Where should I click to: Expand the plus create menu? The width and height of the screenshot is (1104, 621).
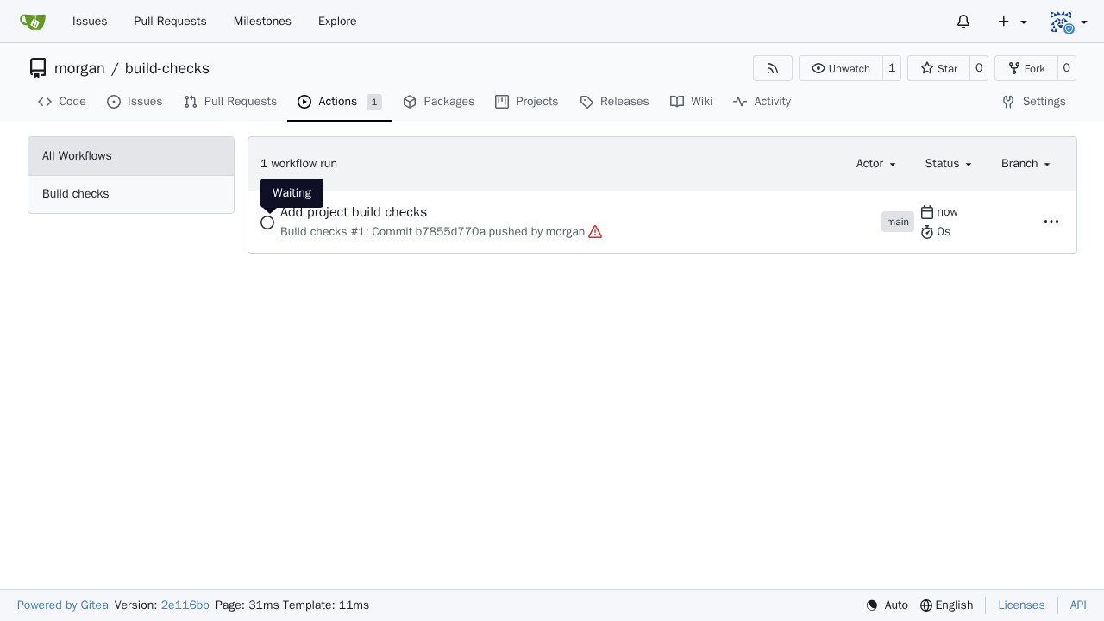pos(1013,22)
